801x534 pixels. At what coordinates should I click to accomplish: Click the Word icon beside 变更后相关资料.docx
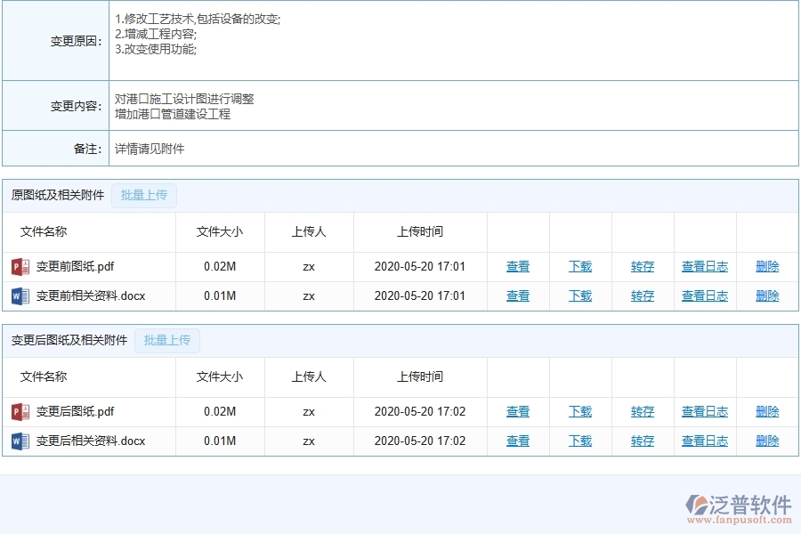pos(19,441)
